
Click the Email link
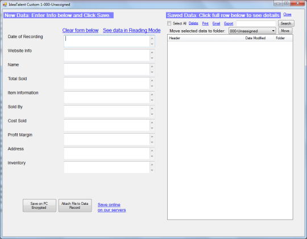(216, 23)
